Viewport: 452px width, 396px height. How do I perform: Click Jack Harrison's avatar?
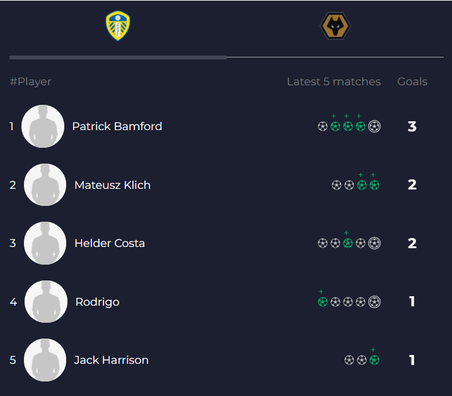[45, 360]
